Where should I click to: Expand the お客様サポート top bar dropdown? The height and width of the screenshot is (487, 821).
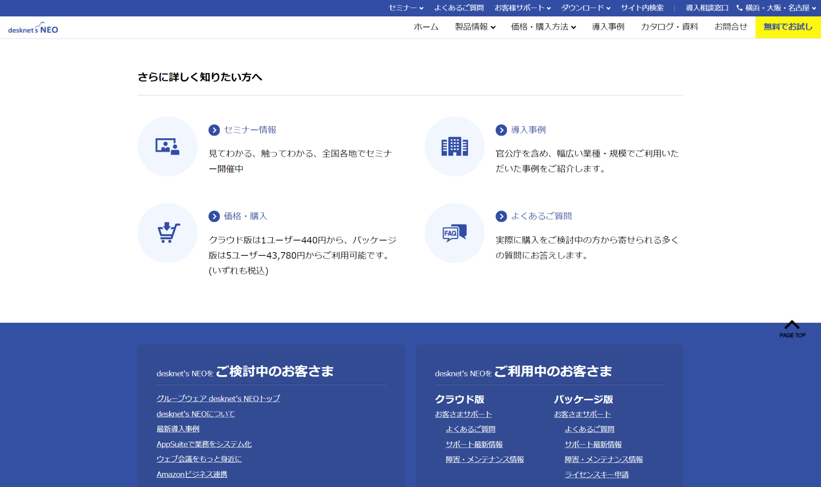(x=522, y=8)
